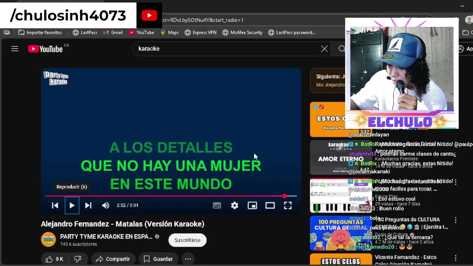This screenshot has width=473, height=266.
Task: Click the progress bar scrubber dot
Action: point(285,196)
